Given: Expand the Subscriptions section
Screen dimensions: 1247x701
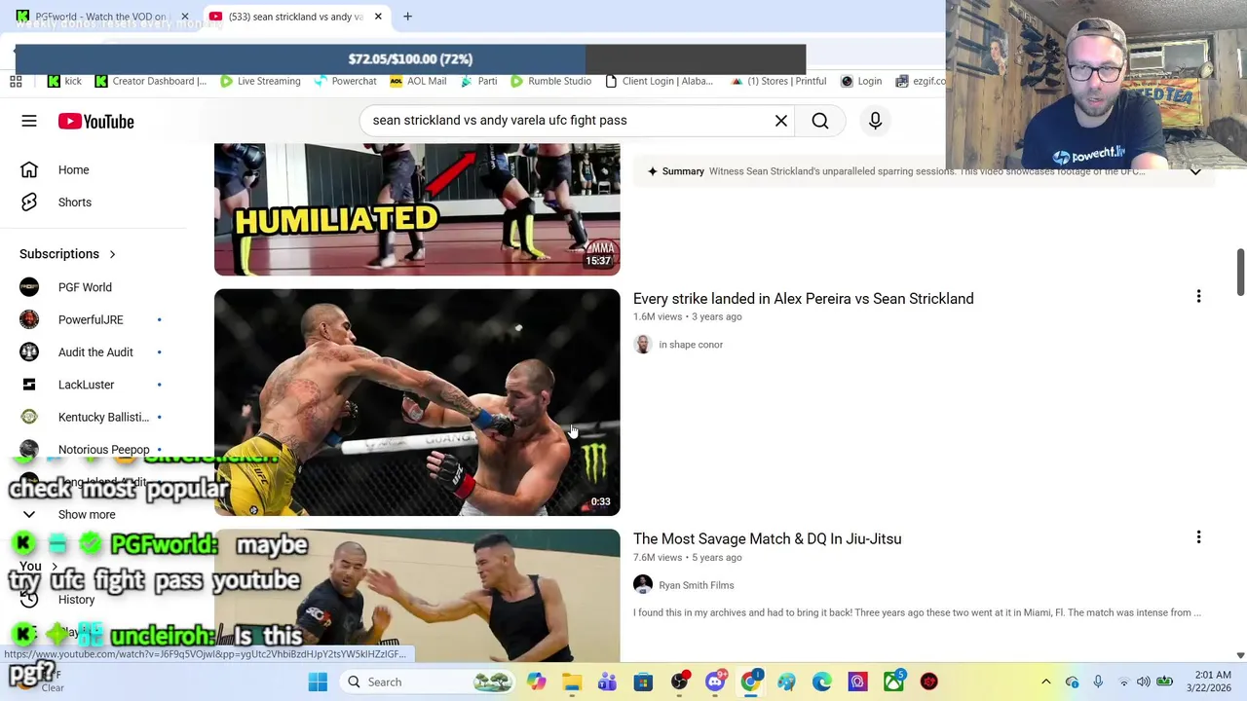Looking at the screenshot, I should (67, 254).
